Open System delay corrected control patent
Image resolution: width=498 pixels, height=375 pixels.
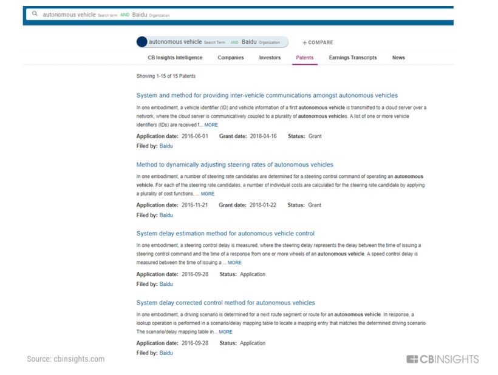click(x=225, y=302)
